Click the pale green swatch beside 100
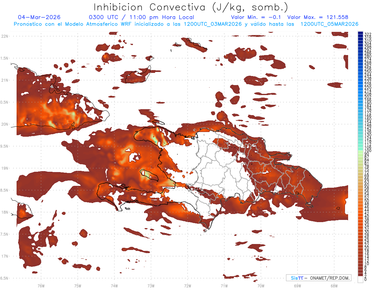Screen dimensions: 375x290 click(361, 152)
